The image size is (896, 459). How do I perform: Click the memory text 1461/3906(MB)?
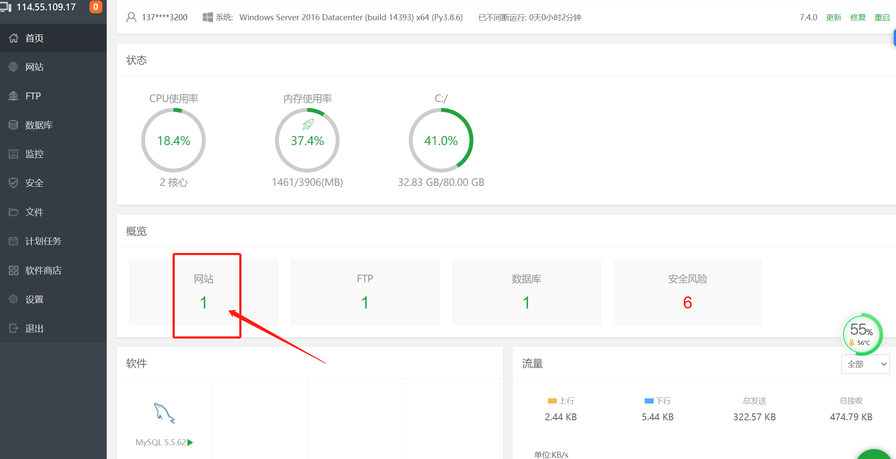click(x=307, y=182)
